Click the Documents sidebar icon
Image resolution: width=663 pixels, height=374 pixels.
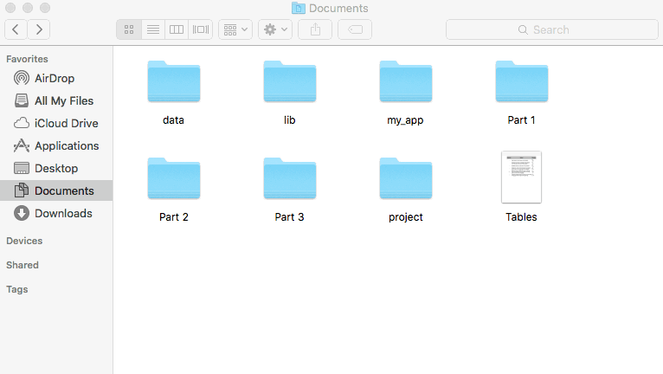point(22,190)
